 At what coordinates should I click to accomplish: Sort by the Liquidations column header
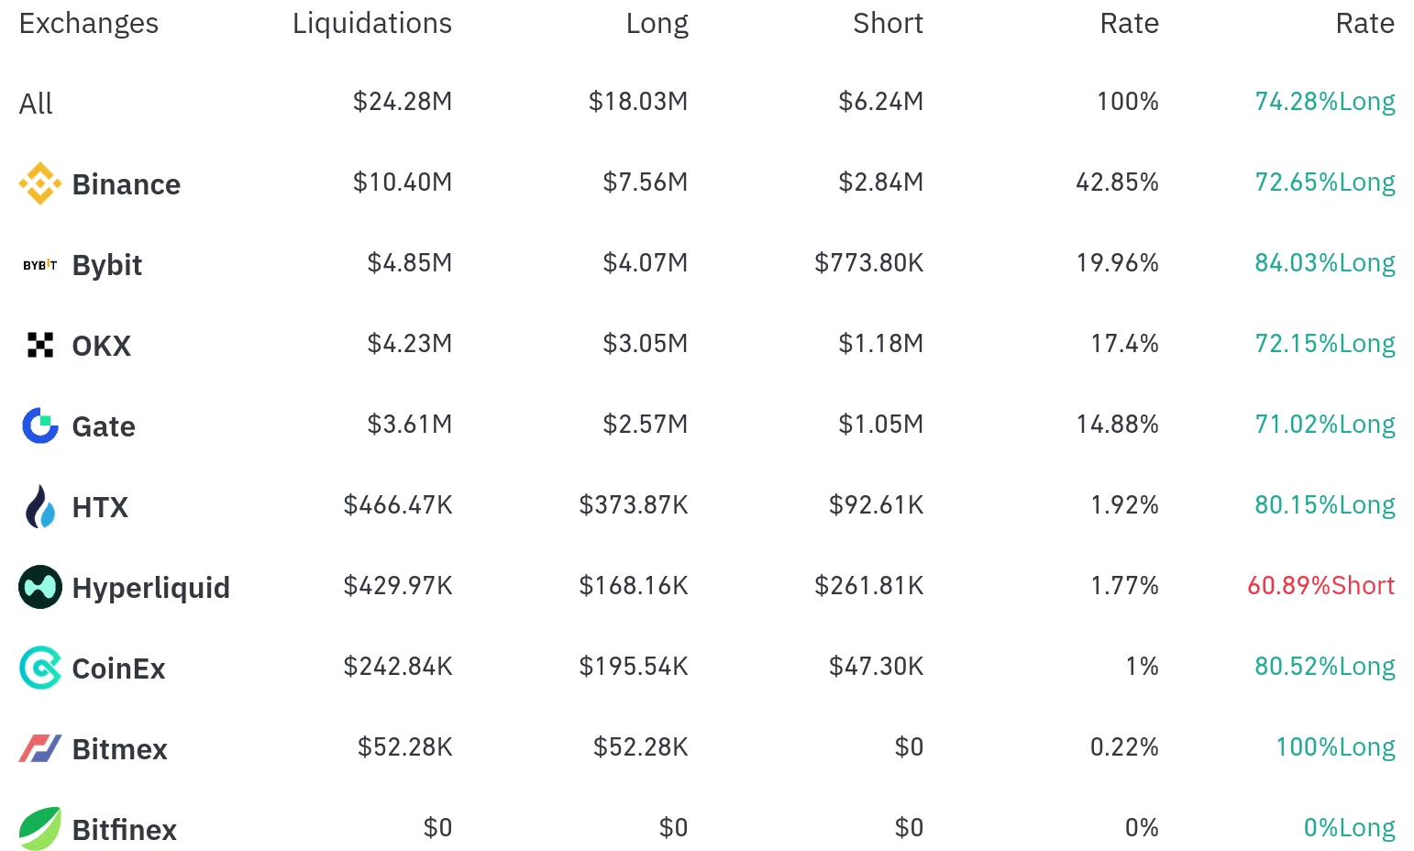371,24
